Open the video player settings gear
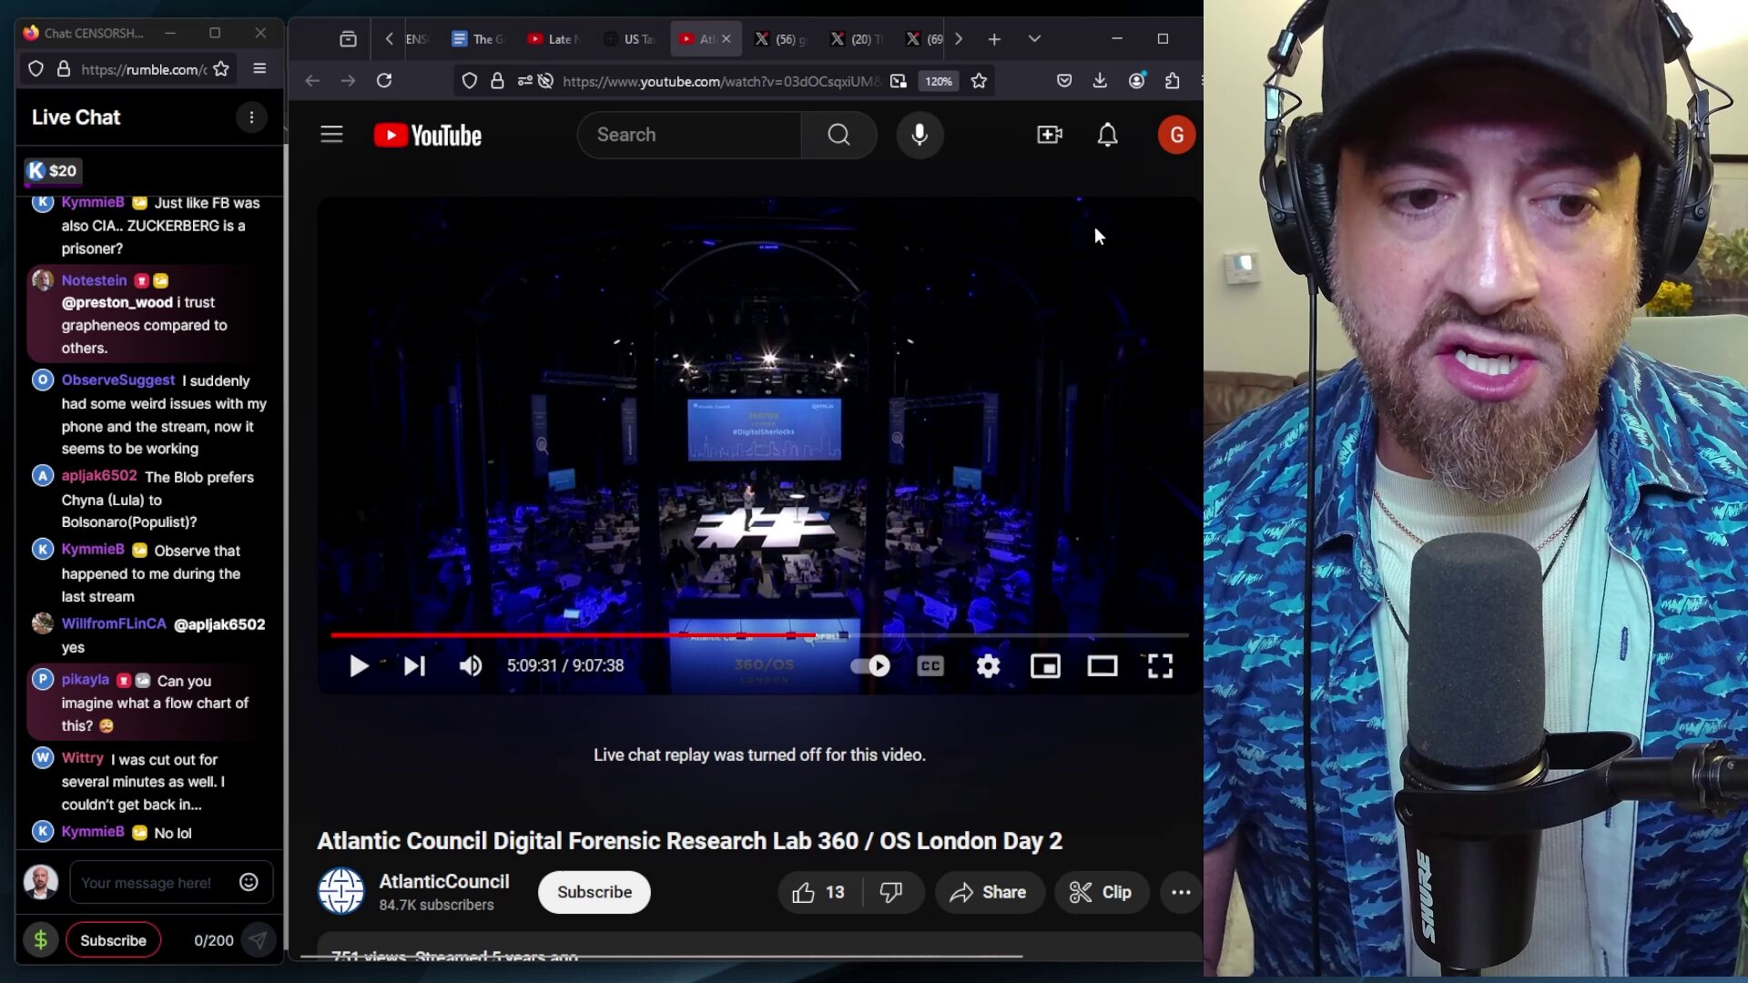Screen dimensions: 1748x983 988,666
